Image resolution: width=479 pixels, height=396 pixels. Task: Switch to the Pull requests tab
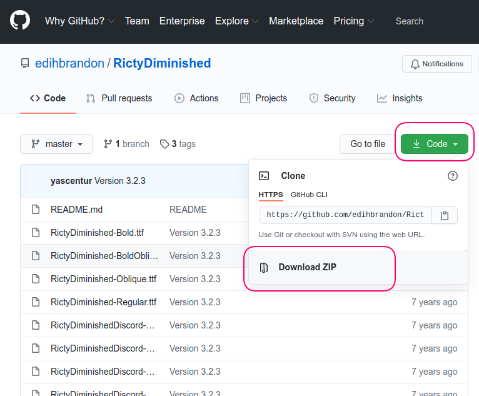[x=119, y=98]
